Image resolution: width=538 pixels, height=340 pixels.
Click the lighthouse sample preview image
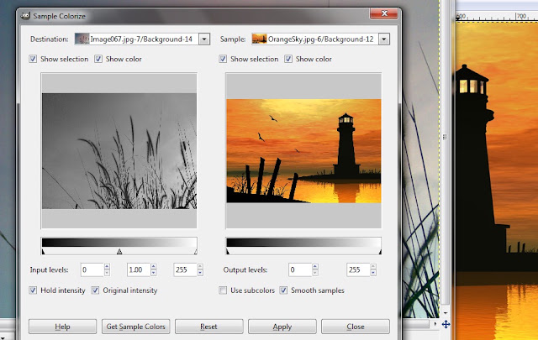[x=303, y=151]
